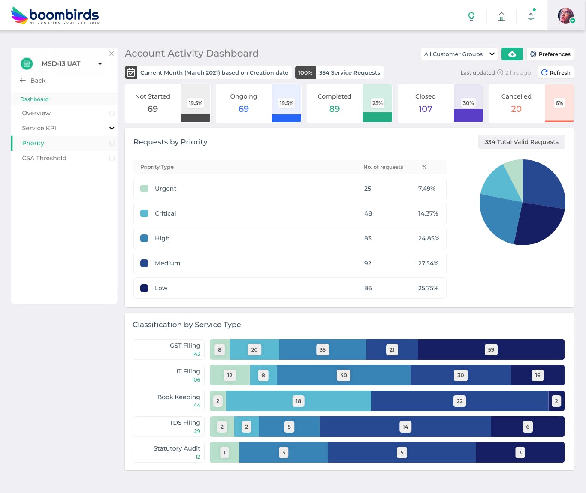Click the boombirds logo
This screenshot has width=586, height=493.
[x=55, y=15]
